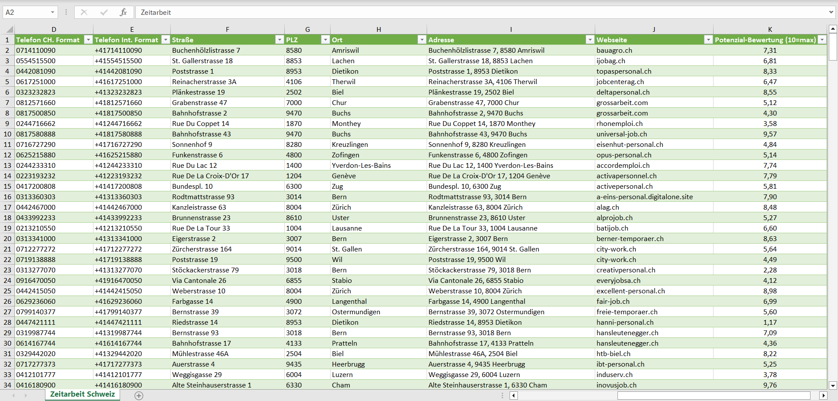
Task: Click street cell Mühlestrasse 46A
Action: [228, 353]
